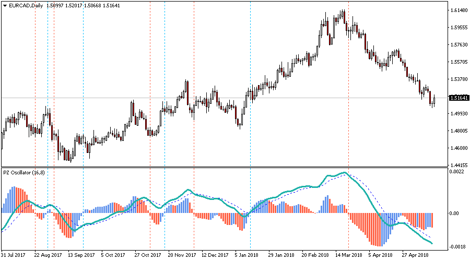Click the 1.61480 price axis label
This screenshot has height=261, width=470.
[x=457, y=10]
